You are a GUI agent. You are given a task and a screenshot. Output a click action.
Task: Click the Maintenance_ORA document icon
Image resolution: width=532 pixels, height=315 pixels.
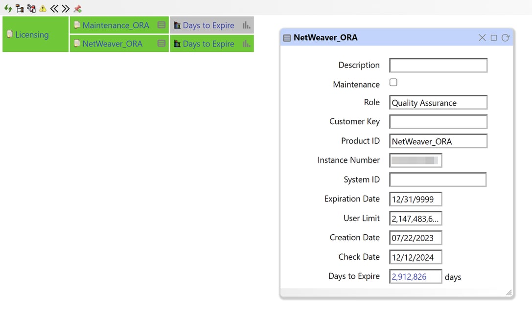point(77,25)
